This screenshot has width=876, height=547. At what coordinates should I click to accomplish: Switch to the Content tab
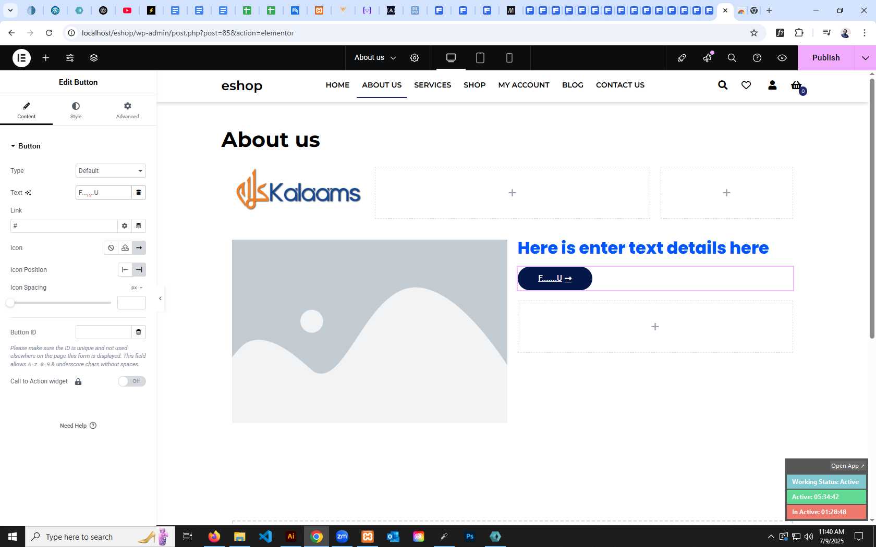click(x=26, y=110)
